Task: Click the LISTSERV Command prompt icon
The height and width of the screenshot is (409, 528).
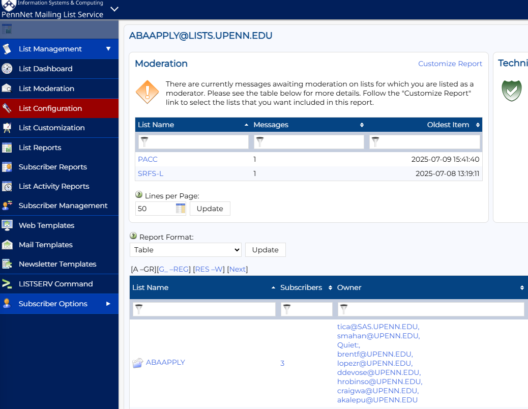Action: pyautogui.click(x=7, y=284)
